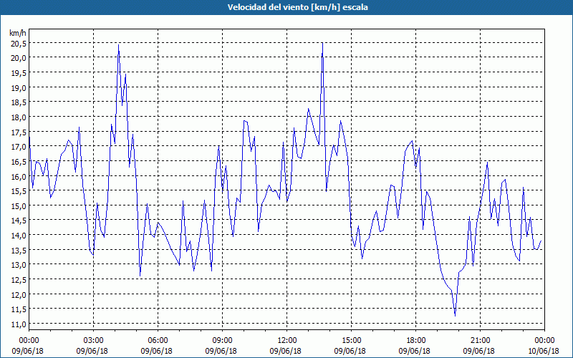Click the 09:00 time axis label
The width and height of the screenshot is (573, 358).
[x=222, y=341]
